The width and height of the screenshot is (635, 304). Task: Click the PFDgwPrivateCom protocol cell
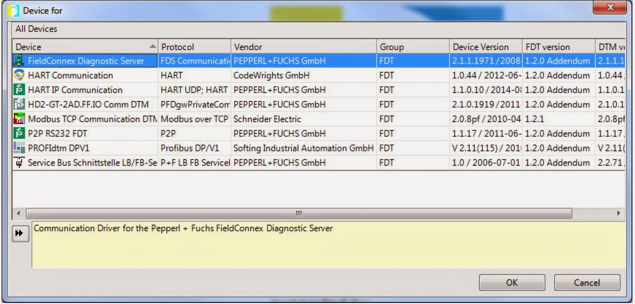pyautogui.click(x=195, y=105)
